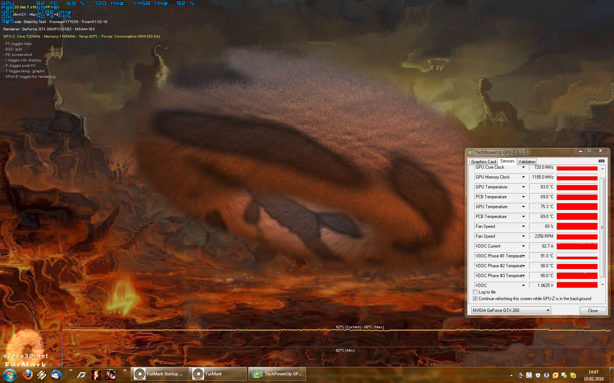The height and width of the screenshot is (383, 614).
Task: Click the '60°C (Min)' temperature graph label
Action: tap(345, 351)
